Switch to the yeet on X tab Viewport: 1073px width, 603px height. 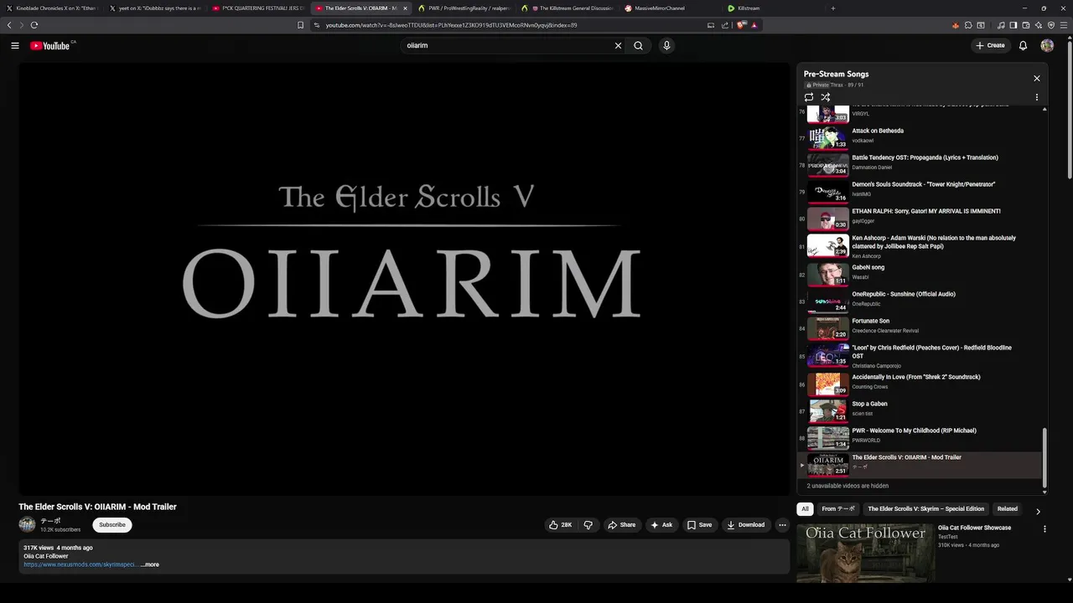pos(155,8)
